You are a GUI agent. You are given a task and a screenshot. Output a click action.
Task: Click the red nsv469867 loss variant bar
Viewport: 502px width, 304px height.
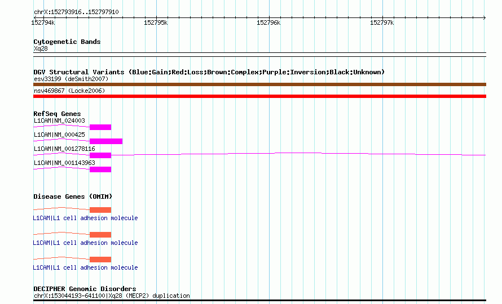tap(259, 96)
